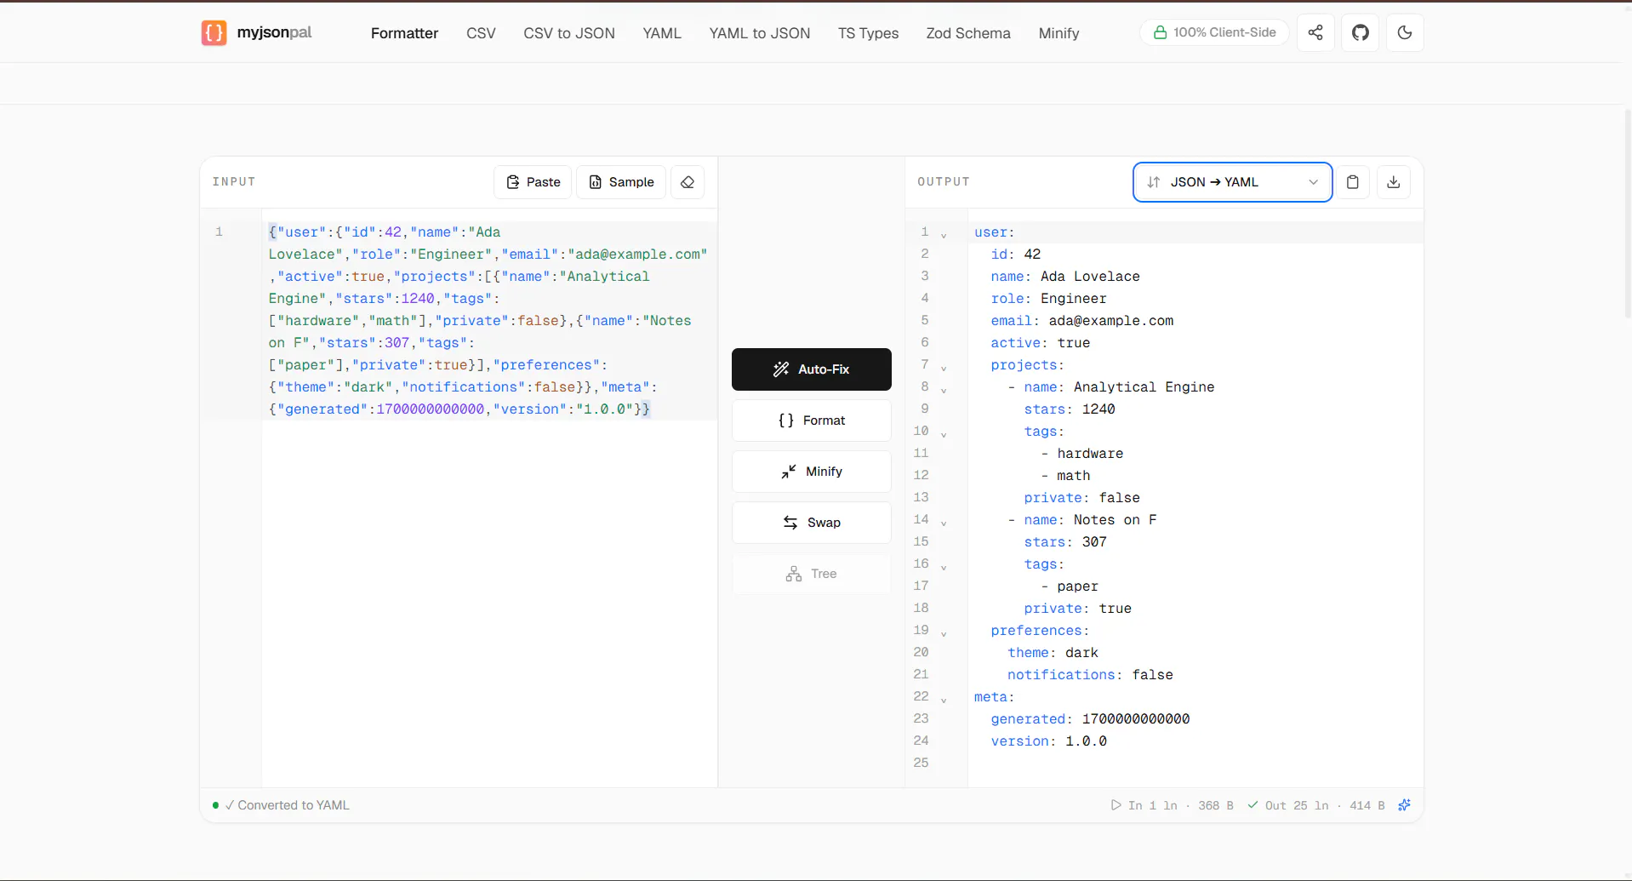Open the Tree view button

812,574
